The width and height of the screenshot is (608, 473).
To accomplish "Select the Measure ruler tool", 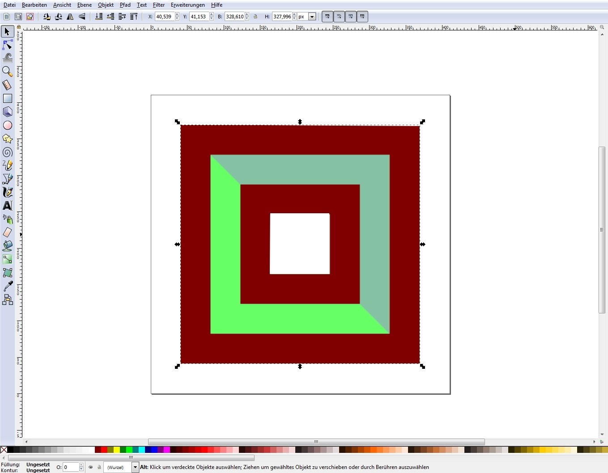I will click(x=7, y=84).
